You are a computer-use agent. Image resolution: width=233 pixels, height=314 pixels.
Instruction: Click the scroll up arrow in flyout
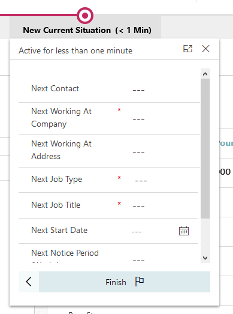pos(205,74)
